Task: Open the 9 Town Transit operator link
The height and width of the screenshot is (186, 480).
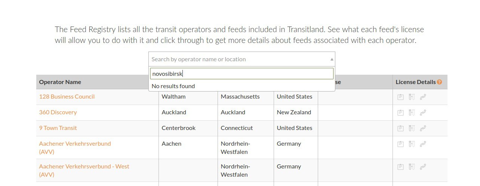Action: click(x=58, y=128)
